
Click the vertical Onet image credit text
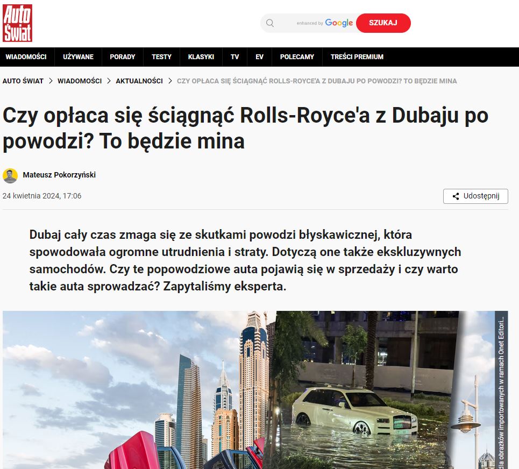501,393
